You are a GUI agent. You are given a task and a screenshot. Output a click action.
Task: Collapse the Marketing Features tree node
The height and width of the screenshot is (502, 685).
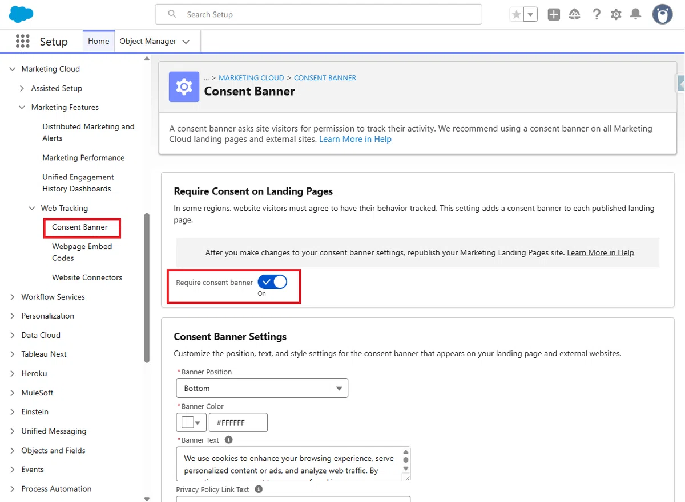[22, 107]
